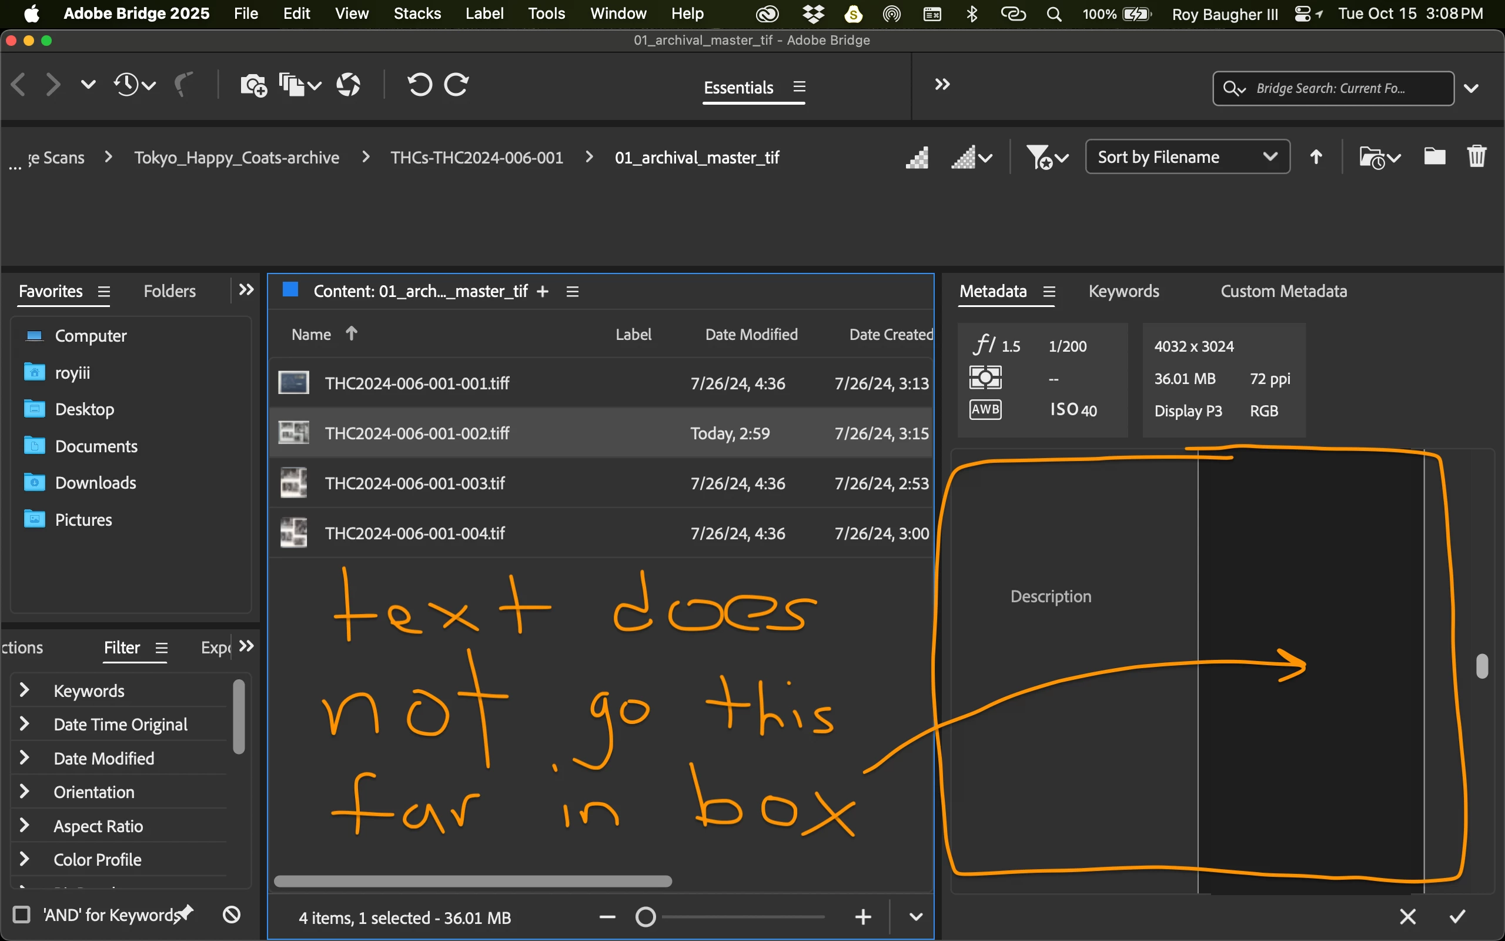Viewport: 1505px width, 941px height.
Task: Rotate 90 degrees counterclockwise icon
Action: pyautogui.click(x=419, y=85)
